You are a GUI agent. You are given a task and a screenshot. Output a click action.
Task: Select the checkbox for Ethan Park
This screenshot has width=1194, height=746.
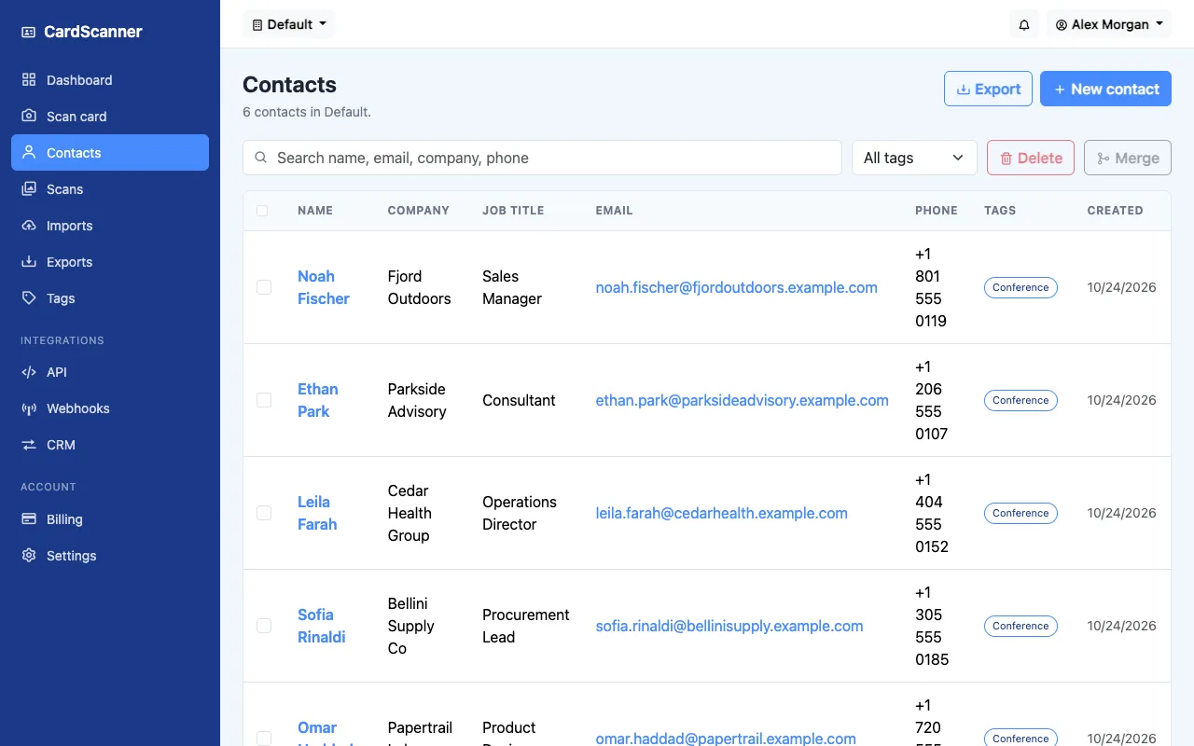pos(264,400)
